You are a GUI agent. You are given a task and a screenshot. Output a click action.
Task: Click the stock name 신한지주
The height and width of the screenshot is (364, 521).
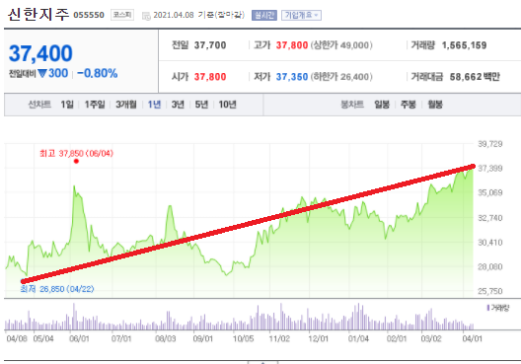(x=38, y=14)
